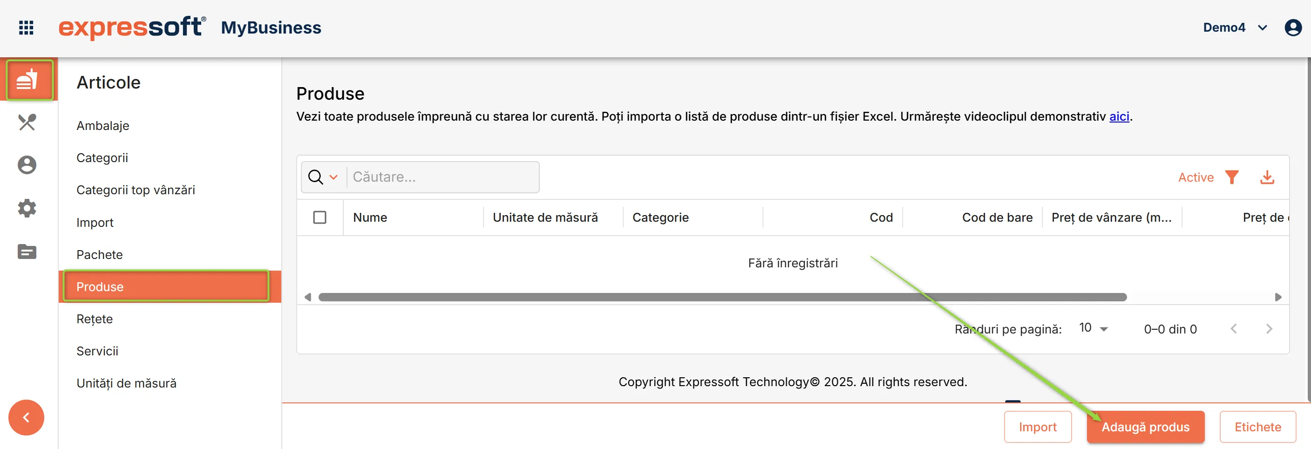This screenshot has width=1311, height=449.
Task: Follow the 'aici' video link
Action: click(1119, 116)
